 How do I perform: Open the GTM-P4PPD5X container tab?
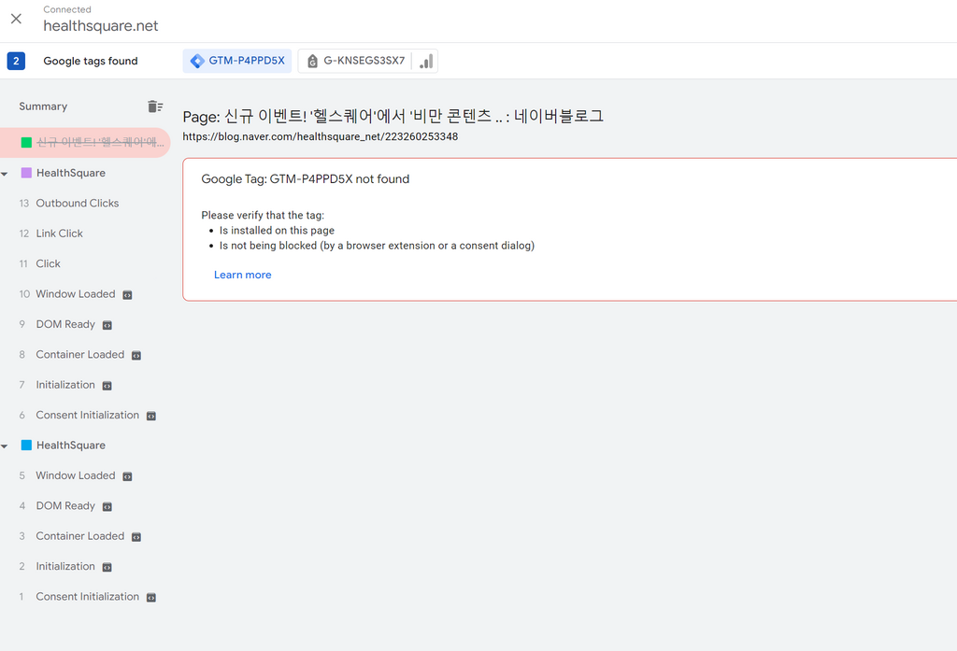237,61
